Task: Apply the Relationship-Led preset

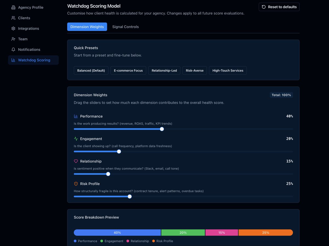Action: [x=164, y=71]
